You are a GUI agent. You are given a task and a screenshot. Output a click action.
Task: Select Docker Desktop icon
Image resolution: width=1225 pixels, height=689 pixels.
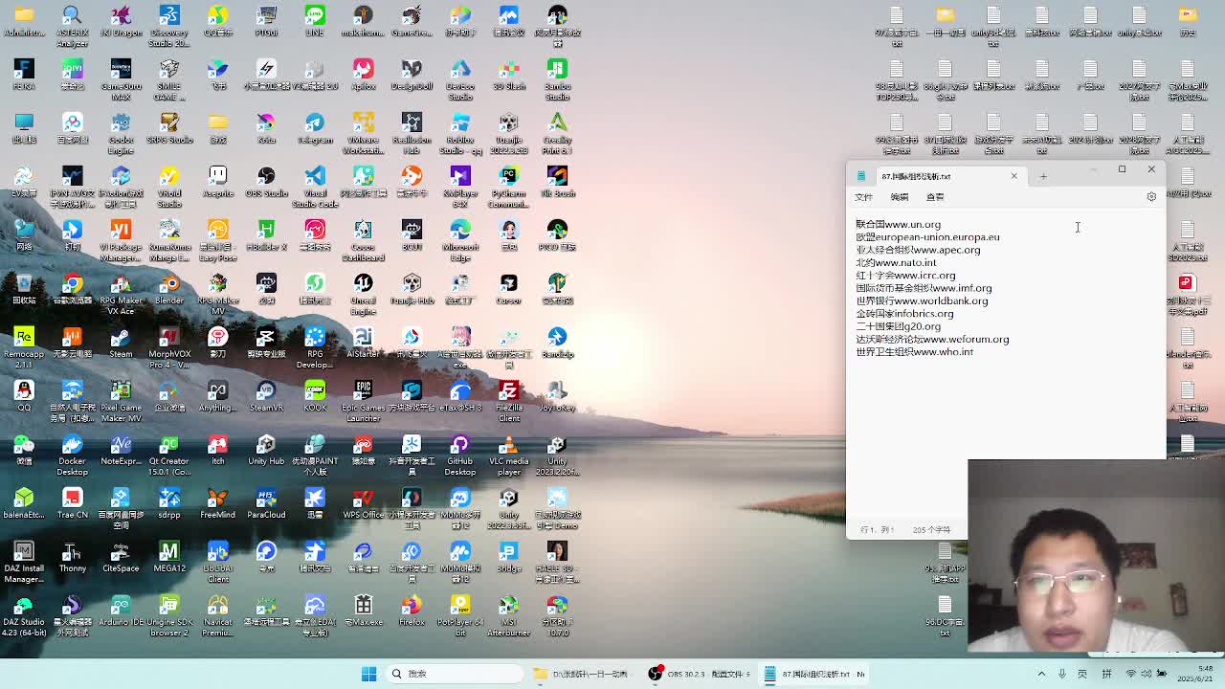tap(73, 454)
